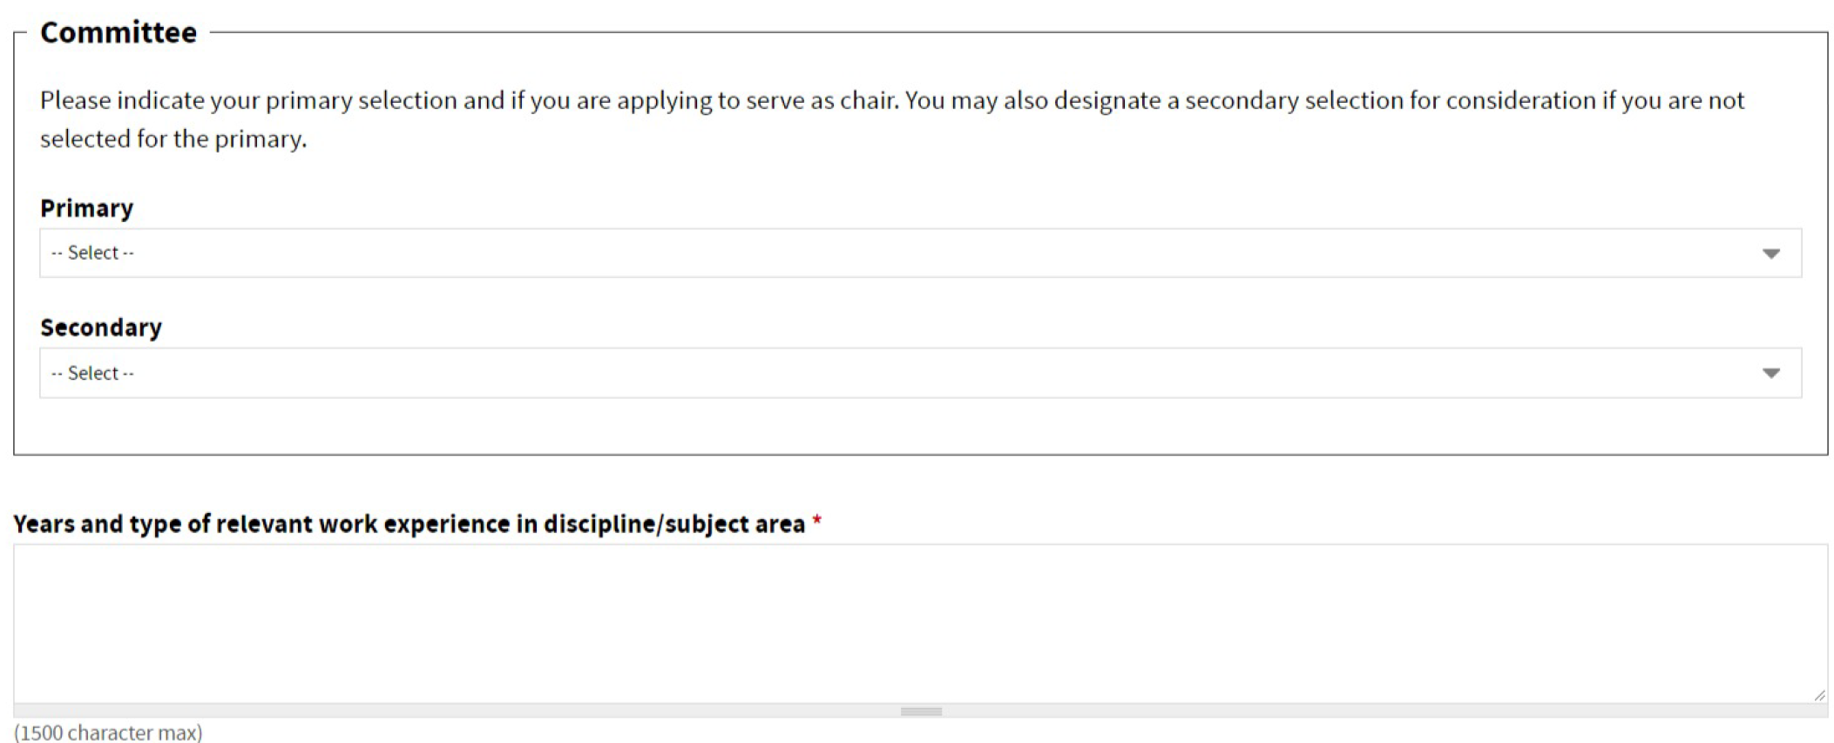The width and height of the screenshot is (1834, 743).
Task: Click the 'Secondary' field label
Action: pyautogui.click(x=101, y=328)
